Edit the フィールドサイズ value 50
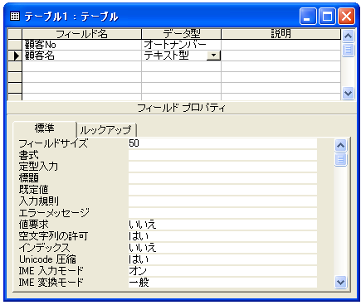 [222, 143]
